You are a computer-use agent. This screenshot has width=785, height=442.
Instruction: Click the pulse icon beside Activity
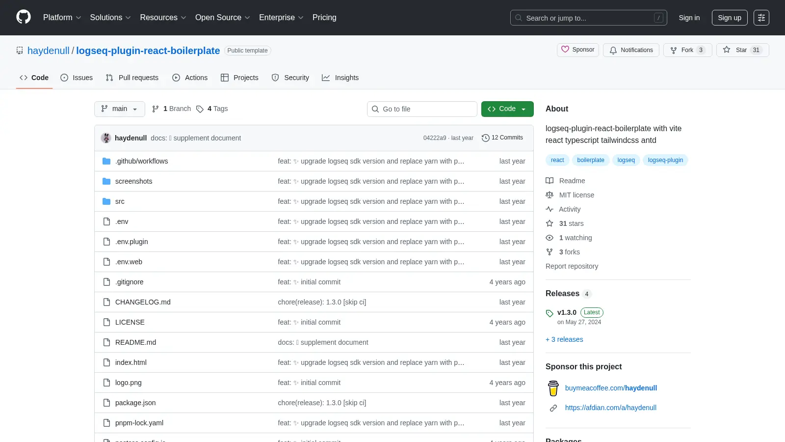click(x=549, y=209)
